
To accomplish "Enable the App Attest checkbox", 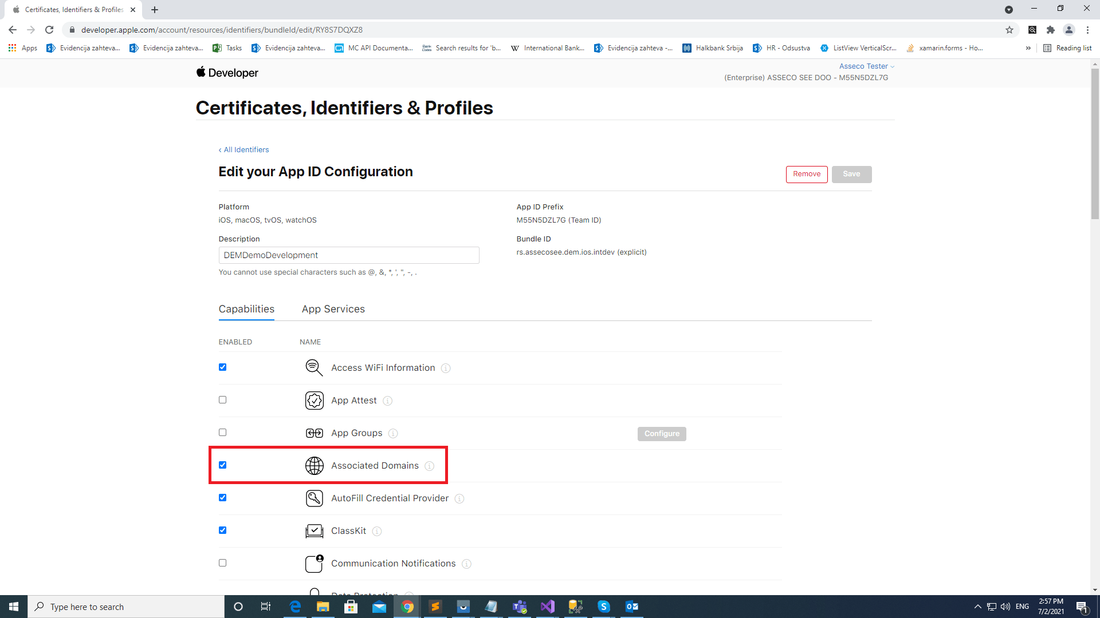I will 222,400.
